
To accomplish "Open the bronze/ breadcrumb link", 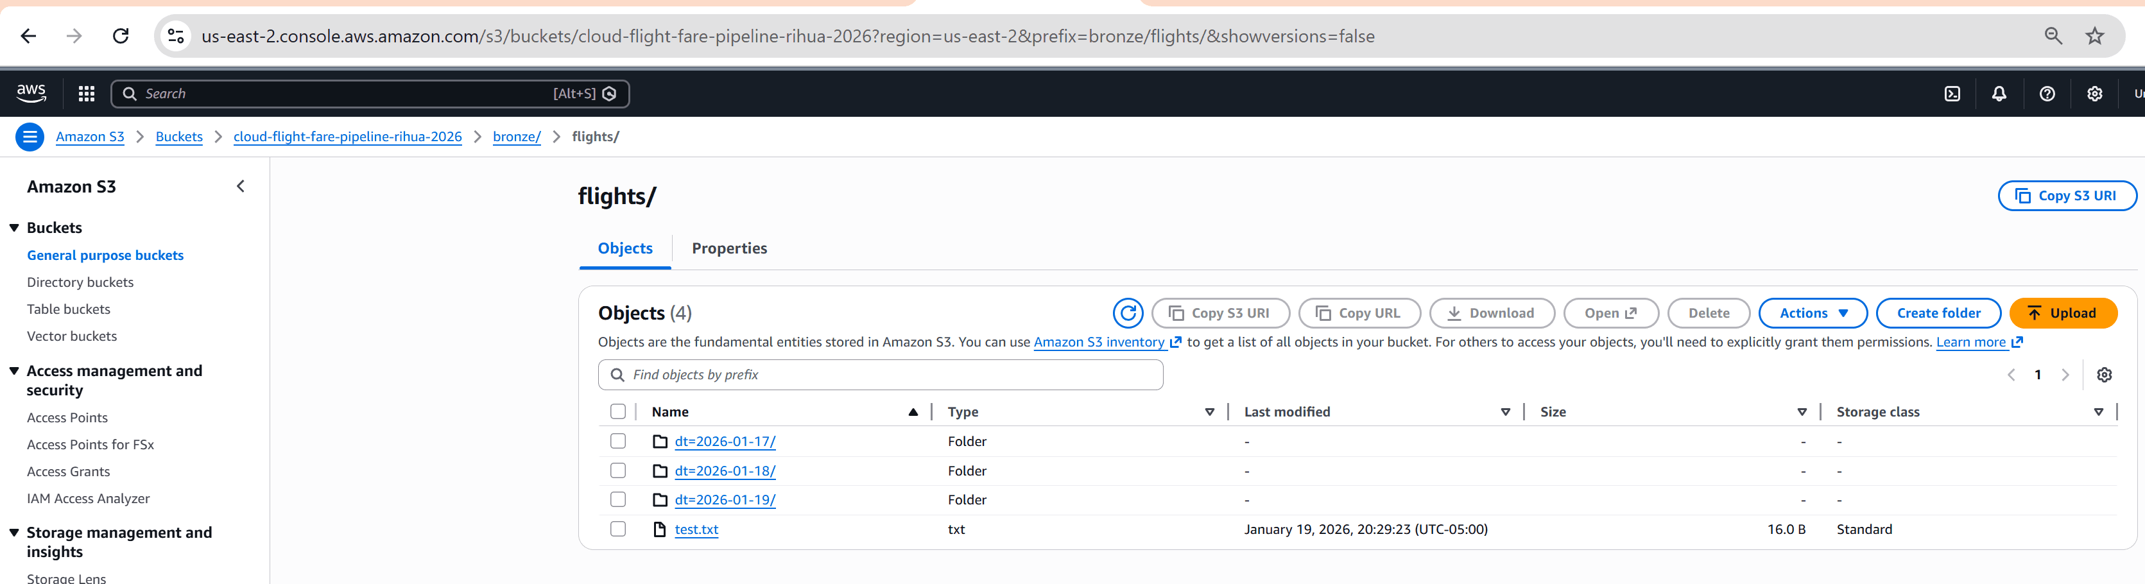I will tap(516, 136).
